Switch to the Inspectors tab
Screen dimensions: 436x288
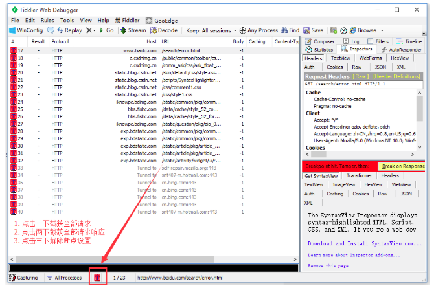[x=356, y=49]
